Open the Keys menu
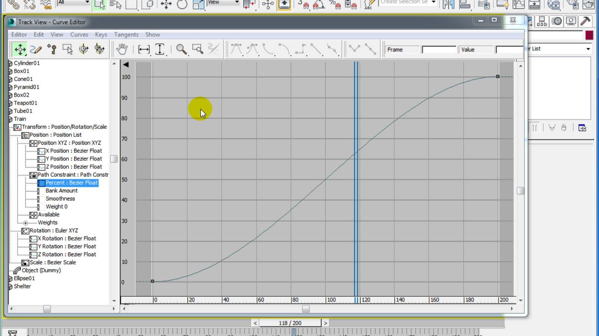The height and width of the screenshot is (336, 599). tap(101, 34)
